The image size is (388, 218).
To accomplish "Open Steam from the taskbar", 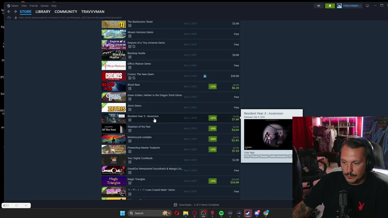I will [x=248, y=213].
